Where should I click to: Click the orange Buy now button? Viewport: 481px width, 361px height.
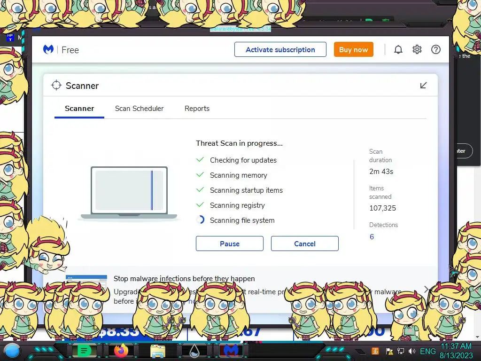click(353, 49)
